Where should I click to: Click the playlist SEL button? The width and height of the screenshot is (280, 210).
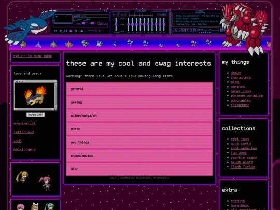[188, 30]
